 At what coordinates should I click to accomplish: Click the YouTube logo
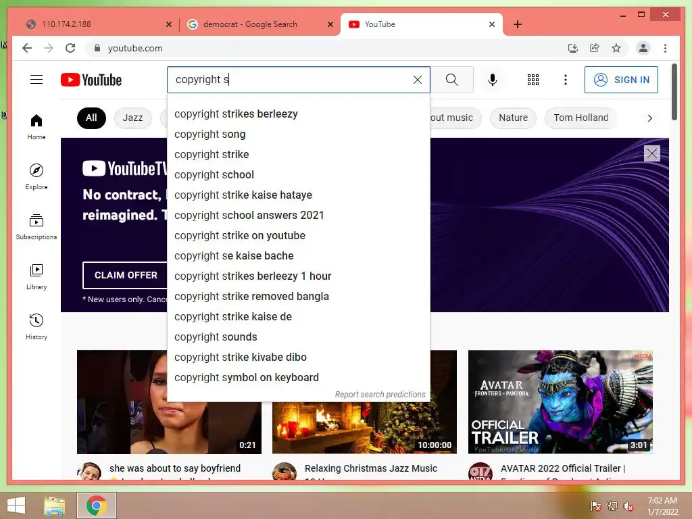pos(91,80)
